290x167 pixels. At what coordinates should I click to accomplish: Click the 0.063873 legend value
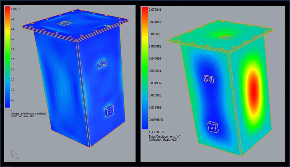(x=155, y=34)
